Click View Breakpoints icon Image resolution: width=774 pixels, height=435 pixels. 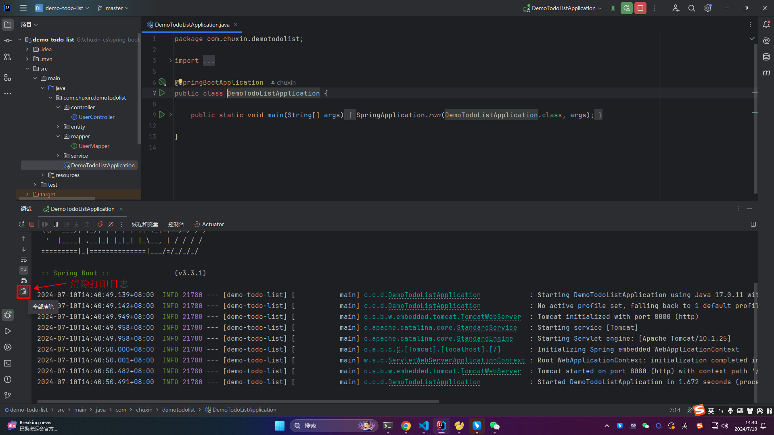pyautogui.click(x=100, y=224)
